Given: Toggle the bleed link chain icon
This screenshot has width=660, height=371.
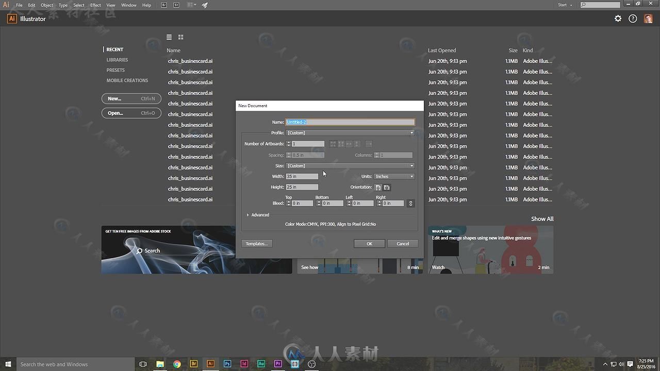Looking at the screenshot, I should (410, 204).
